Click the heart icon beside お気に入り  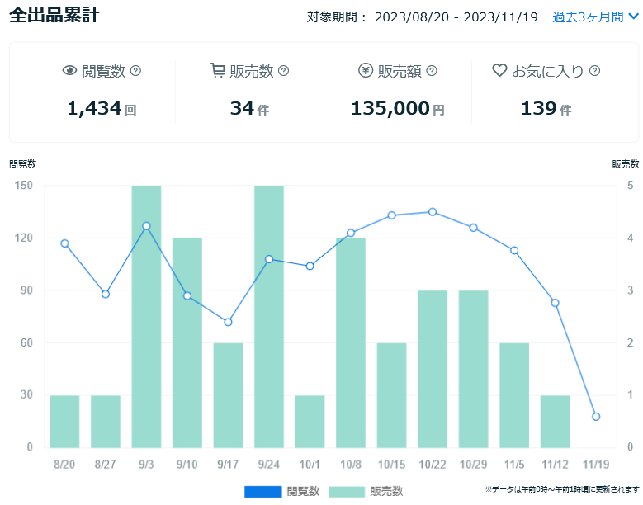point(499,71)
